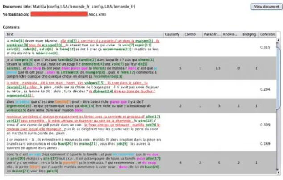The width and height of the screenshot is (283, 180).
Task: Sort by the Text column header
Action: click(84, 34)
